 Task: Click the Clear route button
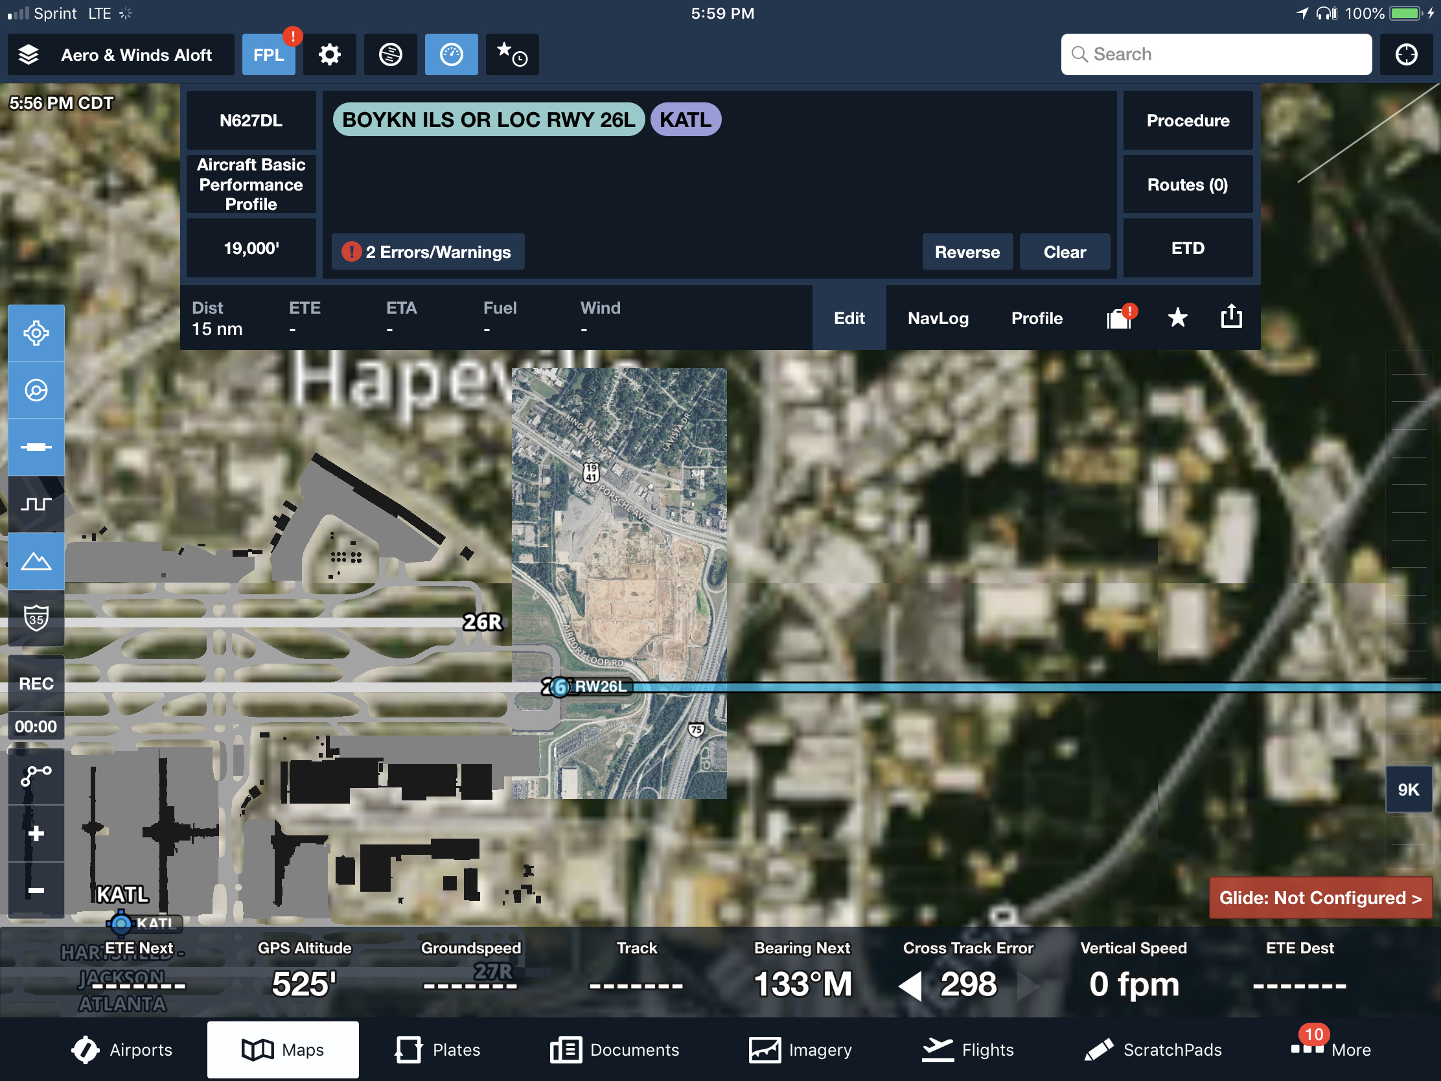(x=1064, y=252)
